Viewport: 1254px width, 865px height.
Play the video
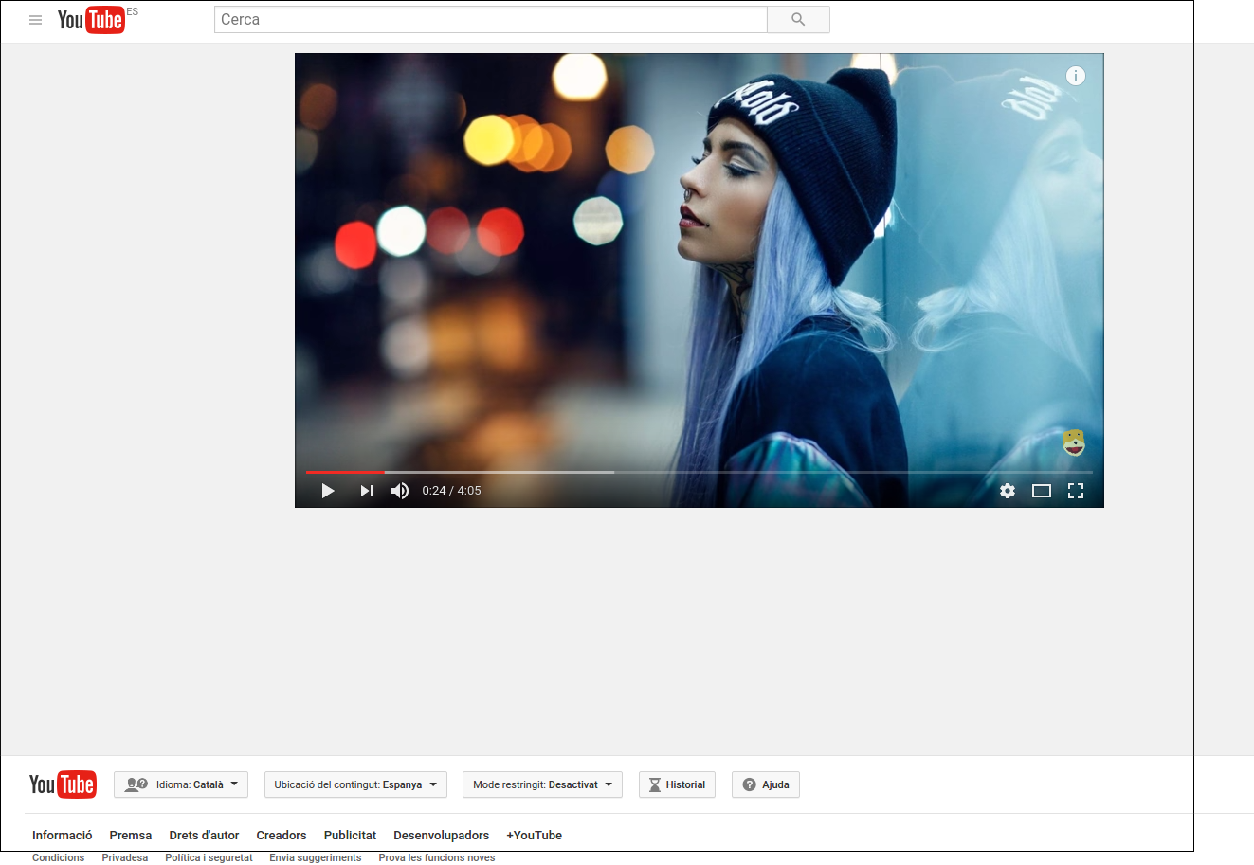tap(328, 491)
